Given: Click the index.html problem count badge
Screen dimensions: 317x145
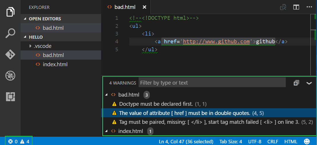Looking at the screenshot, I should point(150,132).
